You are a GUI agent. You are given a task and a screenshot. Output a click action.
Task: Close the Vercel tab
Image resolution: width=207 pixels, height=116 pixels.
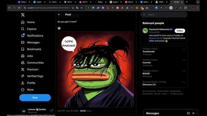(75, 2)
